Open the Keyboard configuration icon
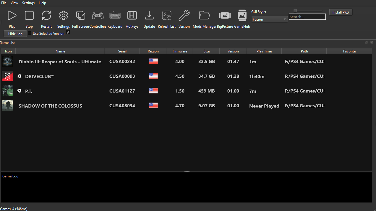This screenshot has height=211, width=376. click(115, 15)
